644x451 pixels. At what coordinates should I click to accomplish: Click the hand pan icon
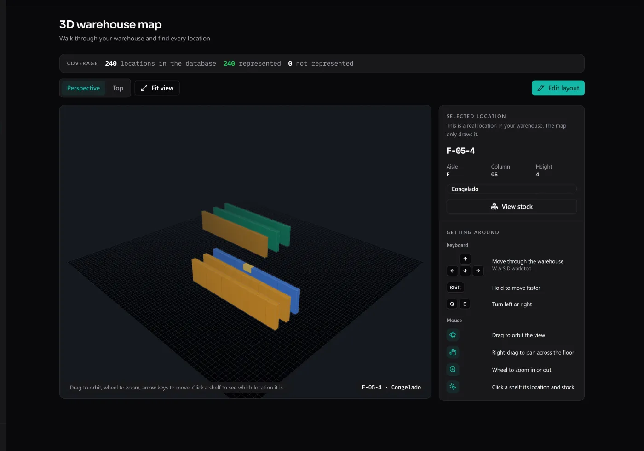point(453,352)
